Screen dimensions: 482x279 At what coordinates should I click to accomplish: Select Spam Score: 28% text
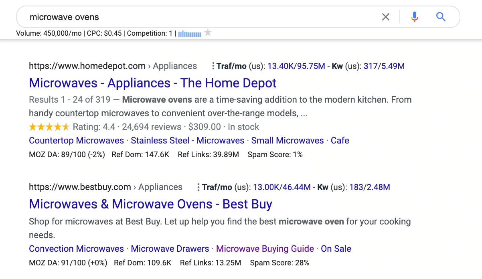click(x=279, y=263)
